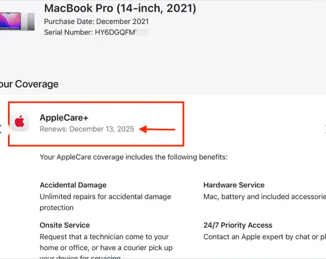Click the Mac, battery and included accessories text
Image resolution: width=326 pixels, height=259 pixels.
[x=265, y=197]
